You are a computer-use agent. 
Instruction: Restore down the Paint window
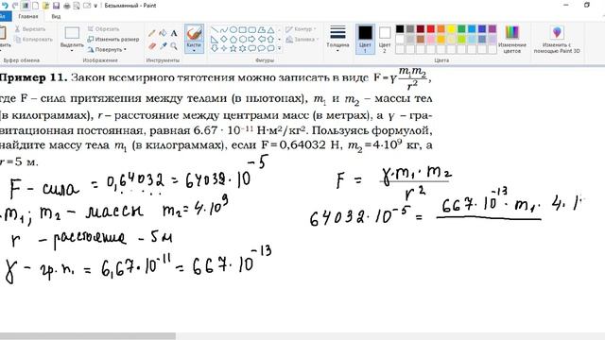587,6
